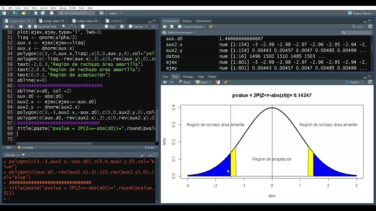Screen dimensions: 376x211
Task: Click the view current directory arrow in Console
Action: 23,155
